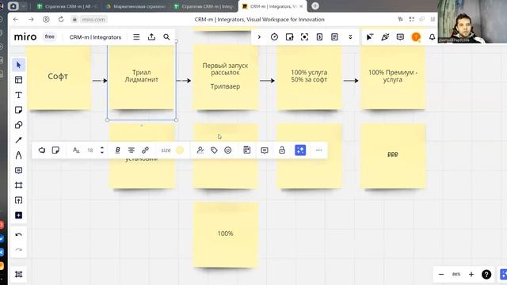
Task: Zoom in with the plus button
Action: 471,275
